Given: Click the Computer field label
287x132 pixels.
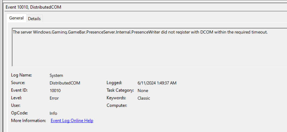Looking at the screenshot, I should click(x=117, y=105).
